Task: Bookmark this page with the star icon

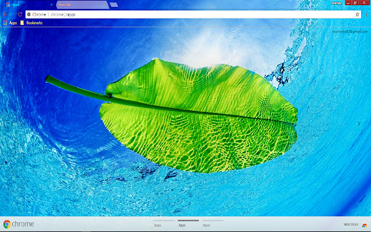Action: pyautogui.click(x=357, y=14)
